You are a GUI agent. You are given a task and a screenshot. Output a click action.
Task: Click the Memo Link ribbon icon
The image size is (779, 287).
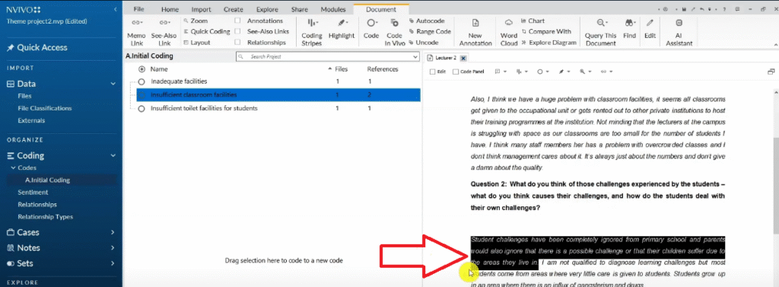tap(136, 23)
